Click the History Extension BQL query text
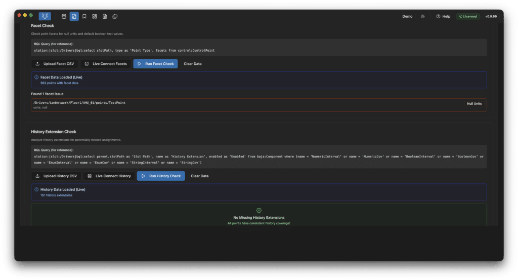The width and height of the screenshot is (518, 280). click(x=258, y=159)
